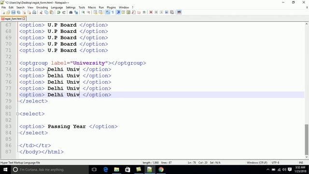Open the Run menu

(101, 8)
